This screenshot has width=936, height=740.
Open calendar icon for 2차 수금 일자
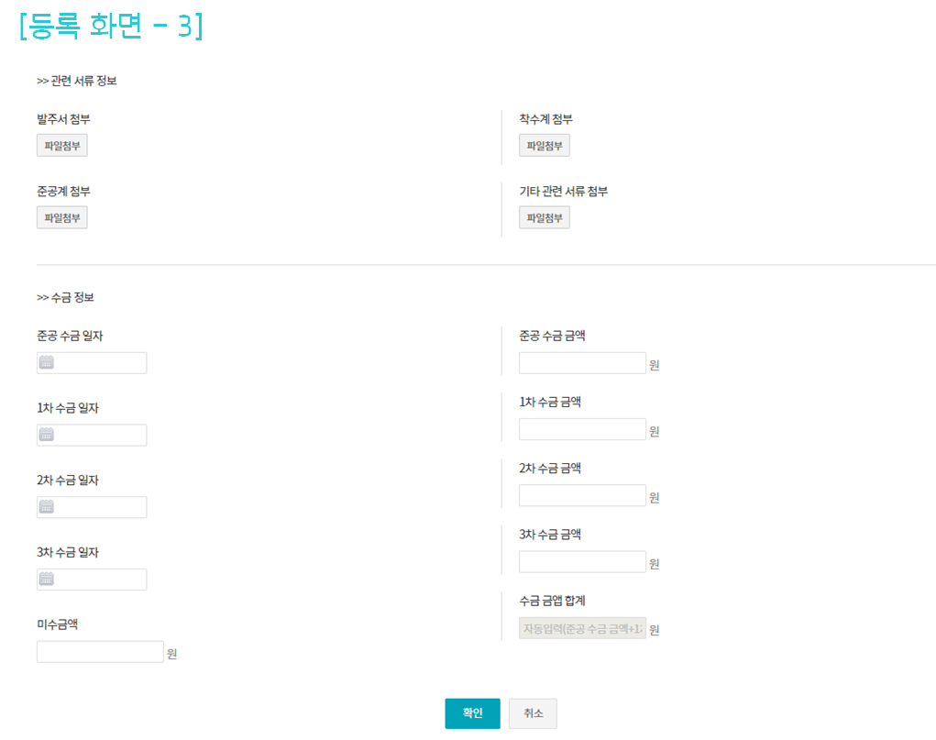(47, 507)
